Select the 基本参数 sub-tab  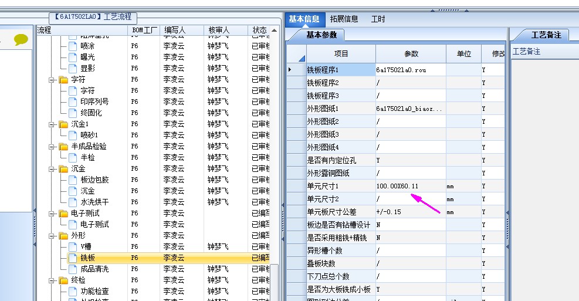click(321, 35)
